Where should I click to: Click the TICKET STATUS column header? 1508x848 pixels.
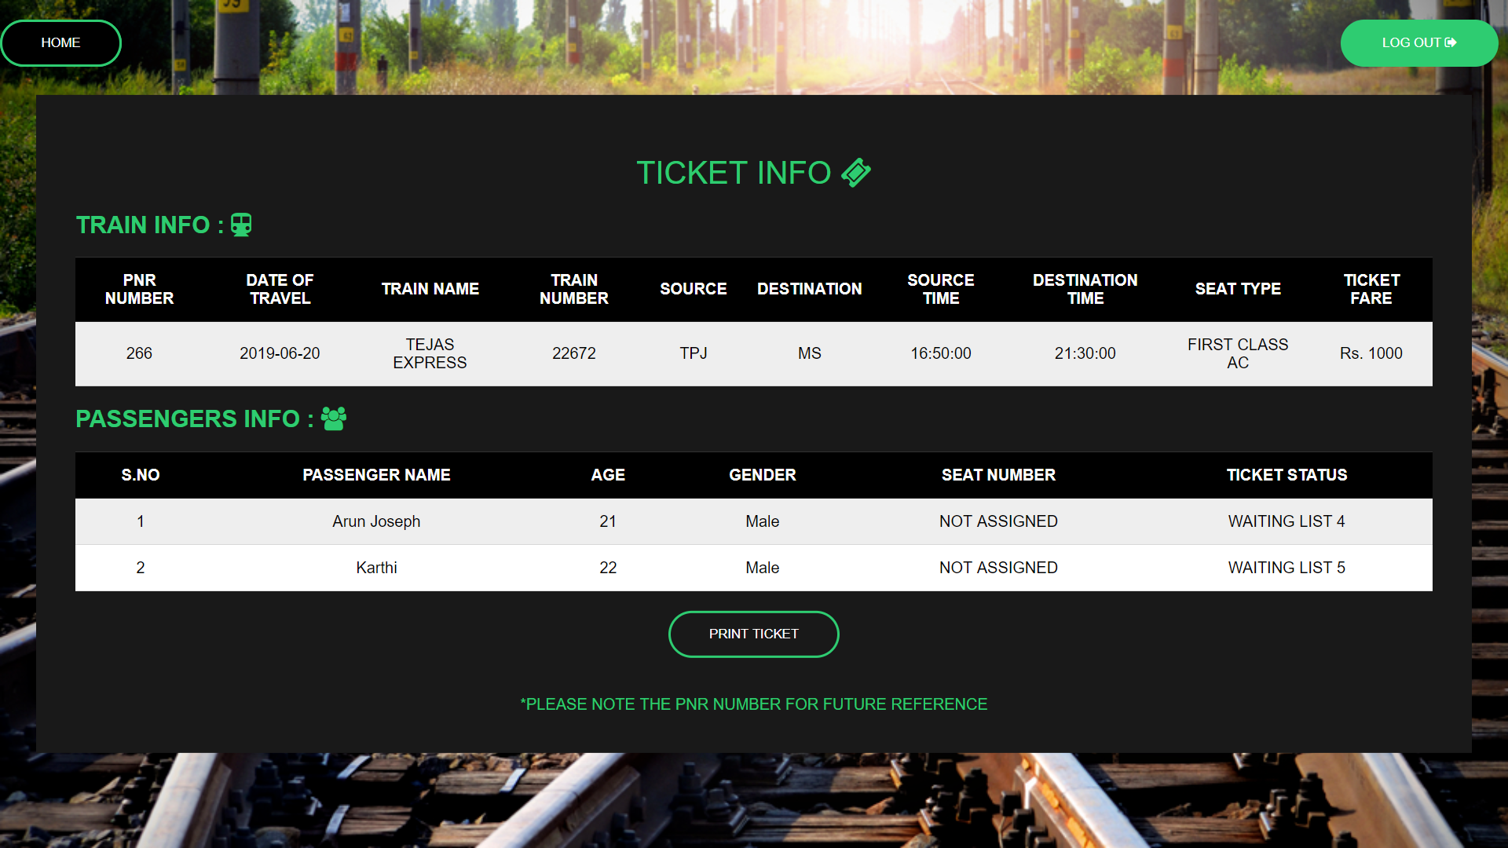coord(1287,475)
